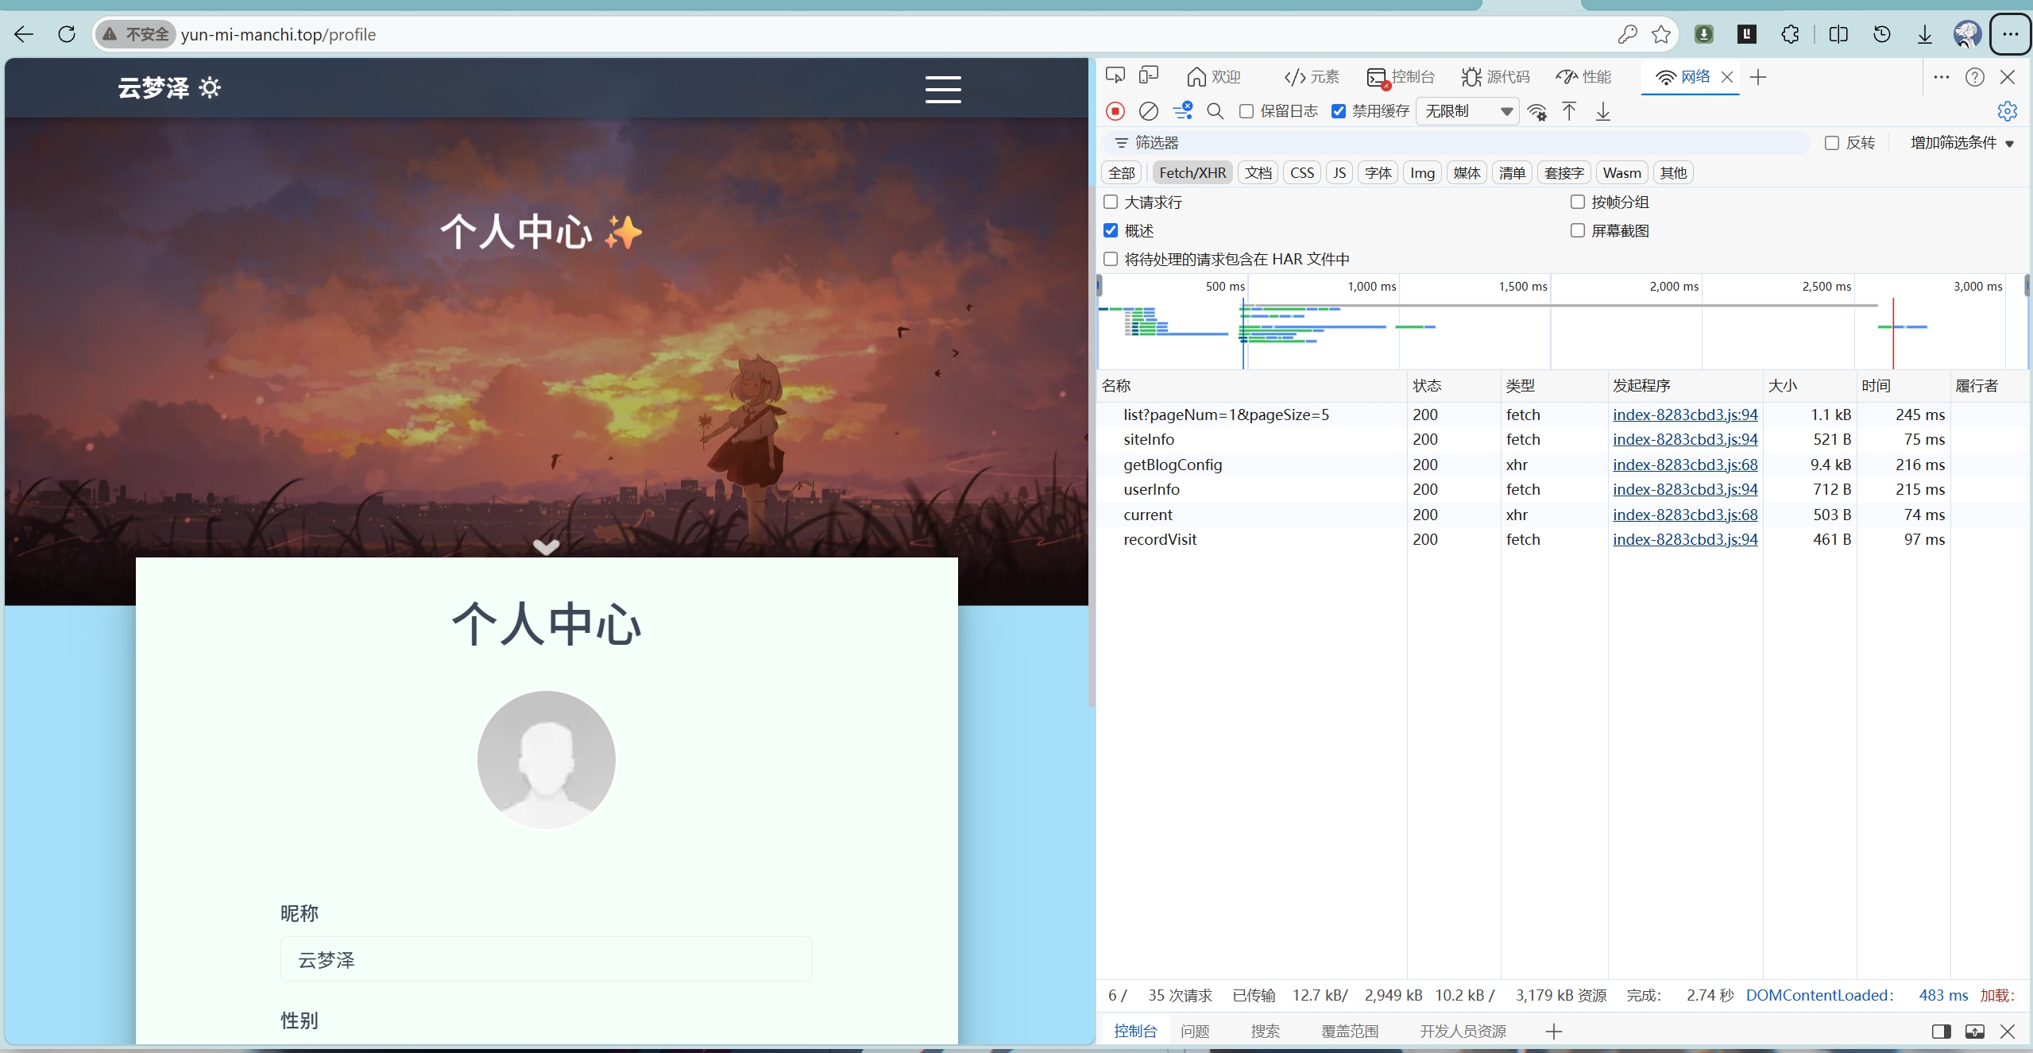Open browser settings and more menu

click(x=2011, y=34)
